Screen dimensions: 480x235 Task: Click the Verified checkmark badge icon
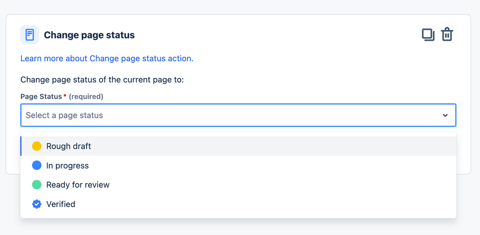point(37,204)
